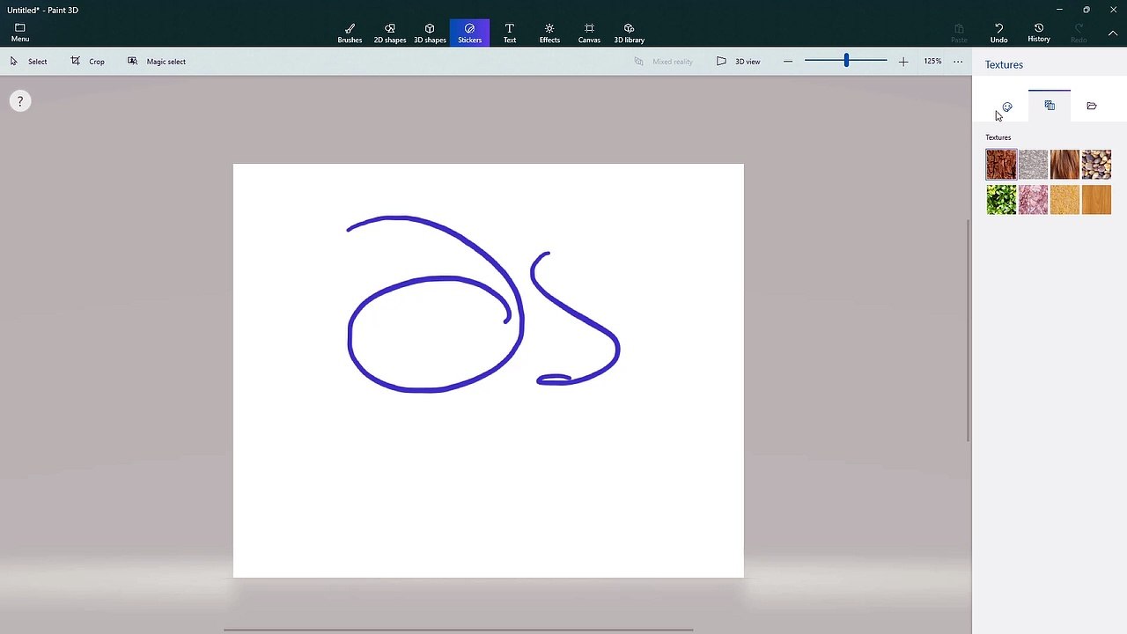Toggle 3D view

[x=738, y=62]
